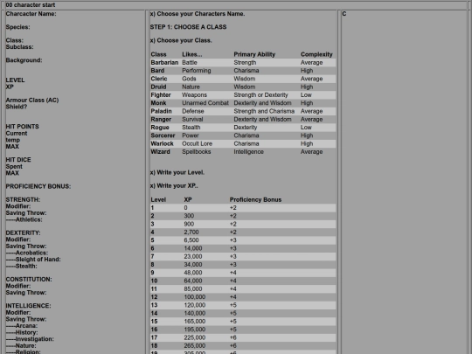Viewport: 472px width, 354px height.
Task: Click the 'Complexity' column header
Action: click(x=316, y=54)
